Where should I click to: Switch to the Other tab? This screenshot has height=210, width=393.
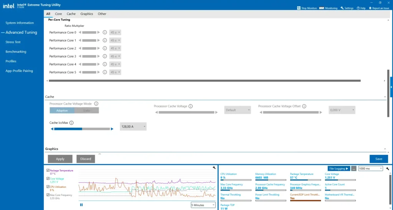[x=102, y=14]
